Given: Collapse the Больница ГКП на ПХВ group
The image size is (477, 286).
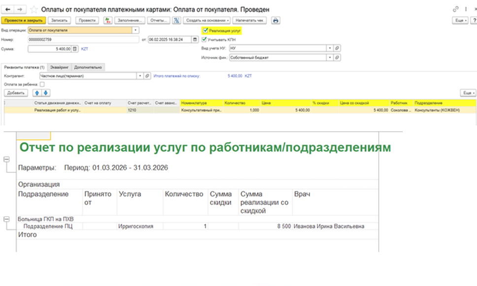Looking at the screenshot, I should tap(6, 219).
